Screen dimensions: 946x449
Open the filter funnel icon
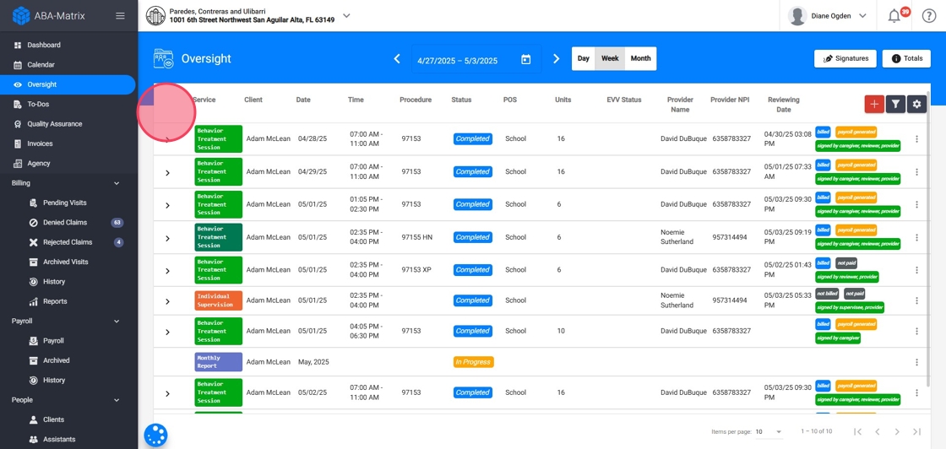tap(895, 104)
